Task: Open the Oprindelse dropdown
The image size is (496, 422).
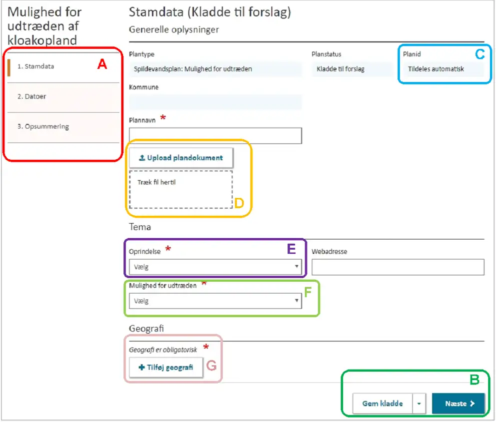Action: coord(215,267)
